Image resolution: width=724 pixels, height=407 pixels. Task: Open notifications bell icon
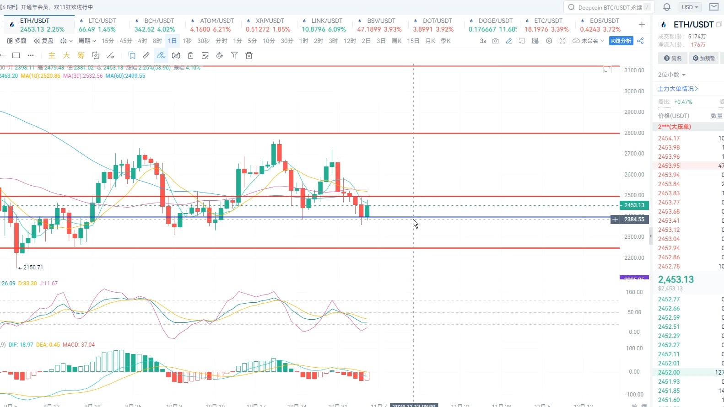(667, 7)
